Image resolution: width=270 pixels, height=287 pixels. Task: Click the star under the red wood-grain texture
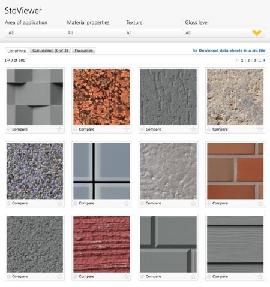[x=127, y=276]
